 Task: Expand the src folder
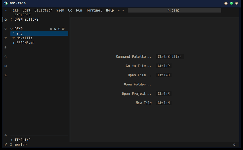point(14,33)
